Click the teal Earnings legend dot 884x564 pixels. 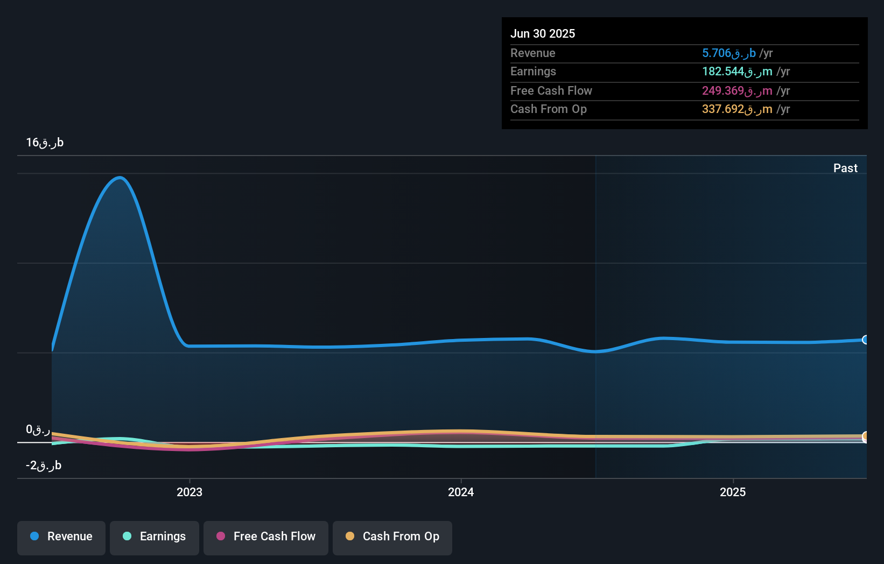127,536
